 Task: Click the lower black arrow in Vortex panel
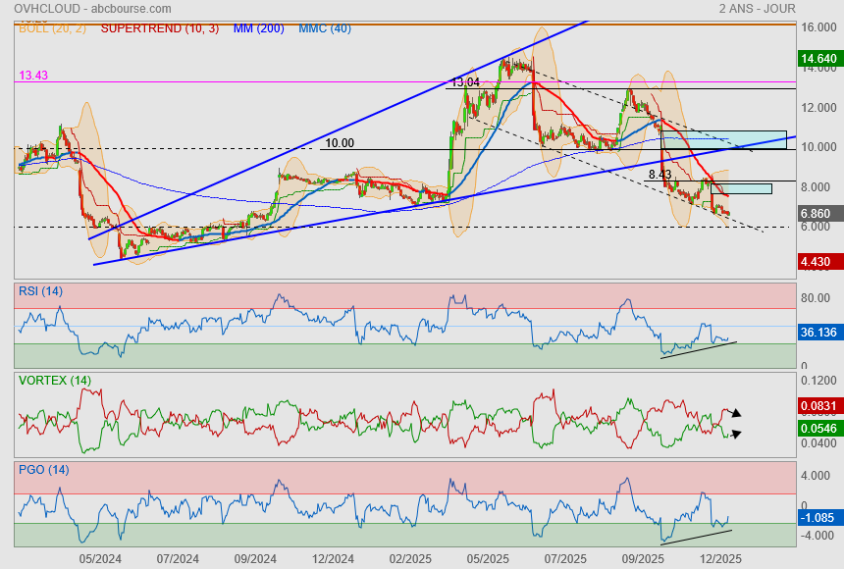735,434
